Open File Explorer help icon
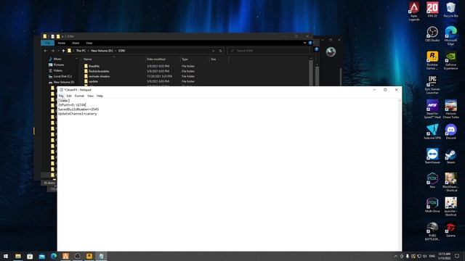This screenshot has width=465, height=261. (x=310, y=43)
